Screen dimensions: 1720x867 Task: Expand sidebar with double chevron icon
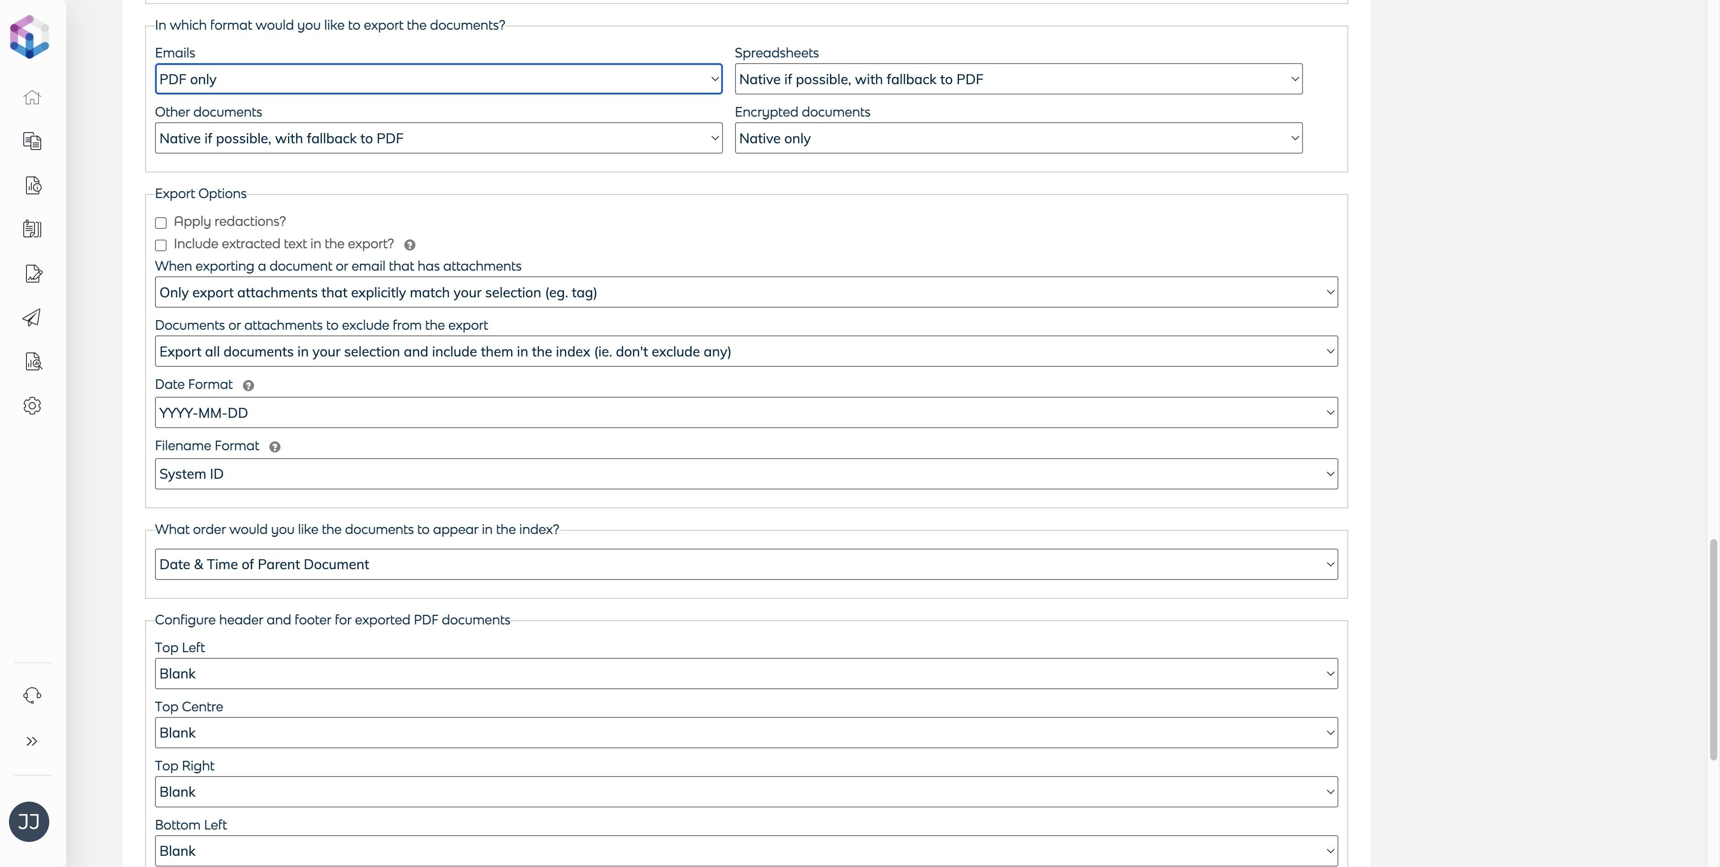tap(32, 742)
